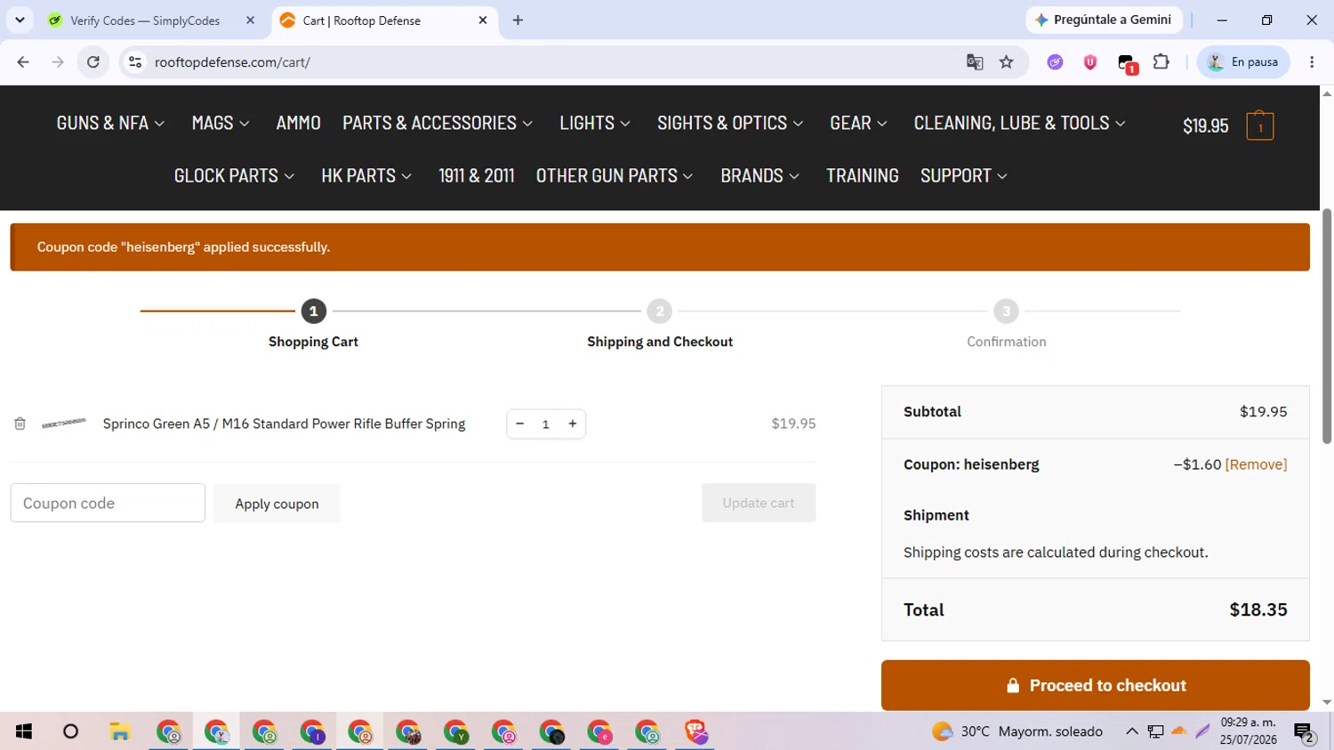Open the En pausa profile button
Viewport: 1334px width, 750px height.
1243,62
